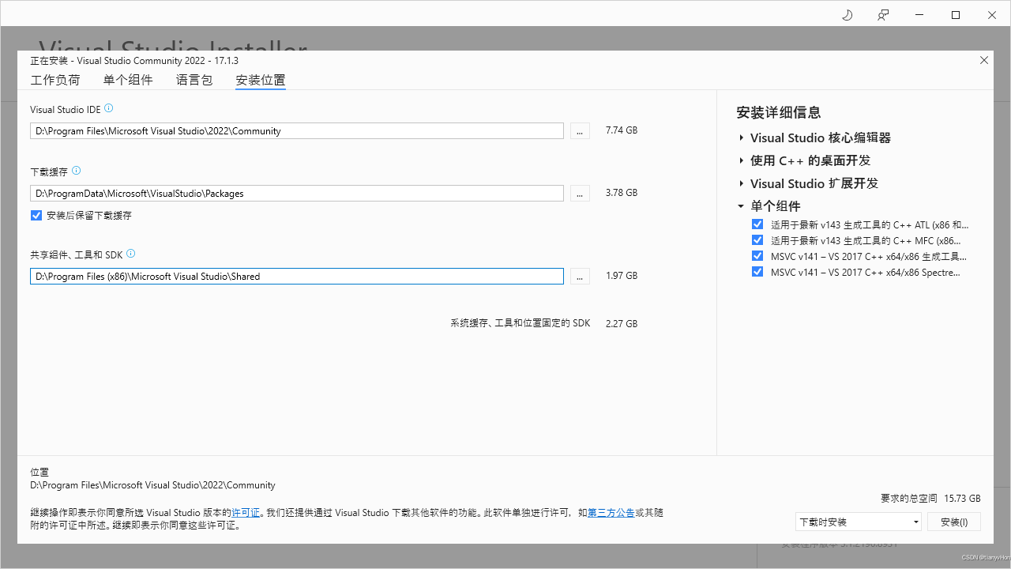Open the 第三方公告 link
Image resolution: width=1011 pixels, height=569 pixels.
click(x=611, y=513)
